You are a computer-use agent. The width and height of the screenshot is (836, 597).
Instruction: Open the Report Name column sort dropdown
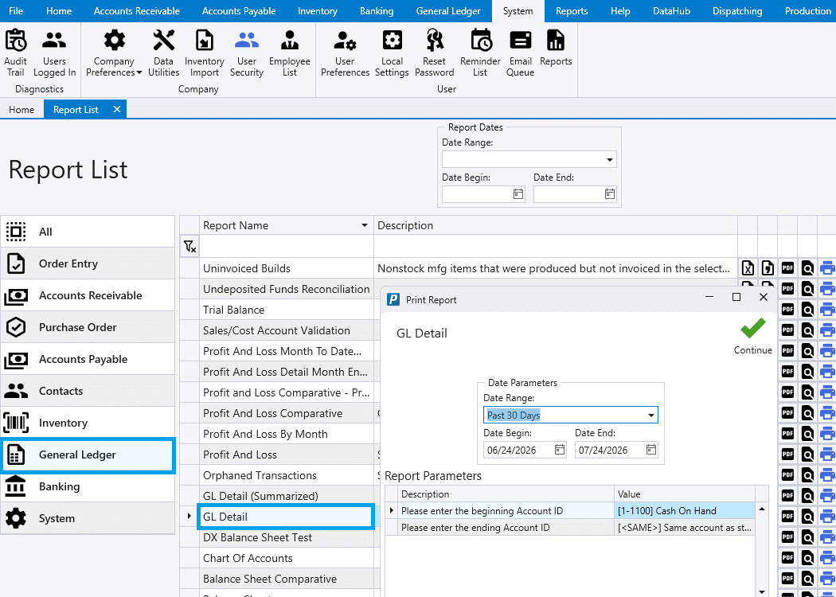365,225
